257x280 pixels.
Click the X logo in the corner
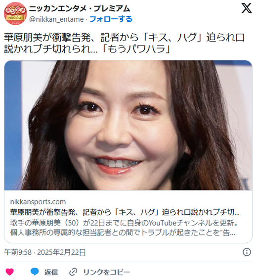coord(247,8)
